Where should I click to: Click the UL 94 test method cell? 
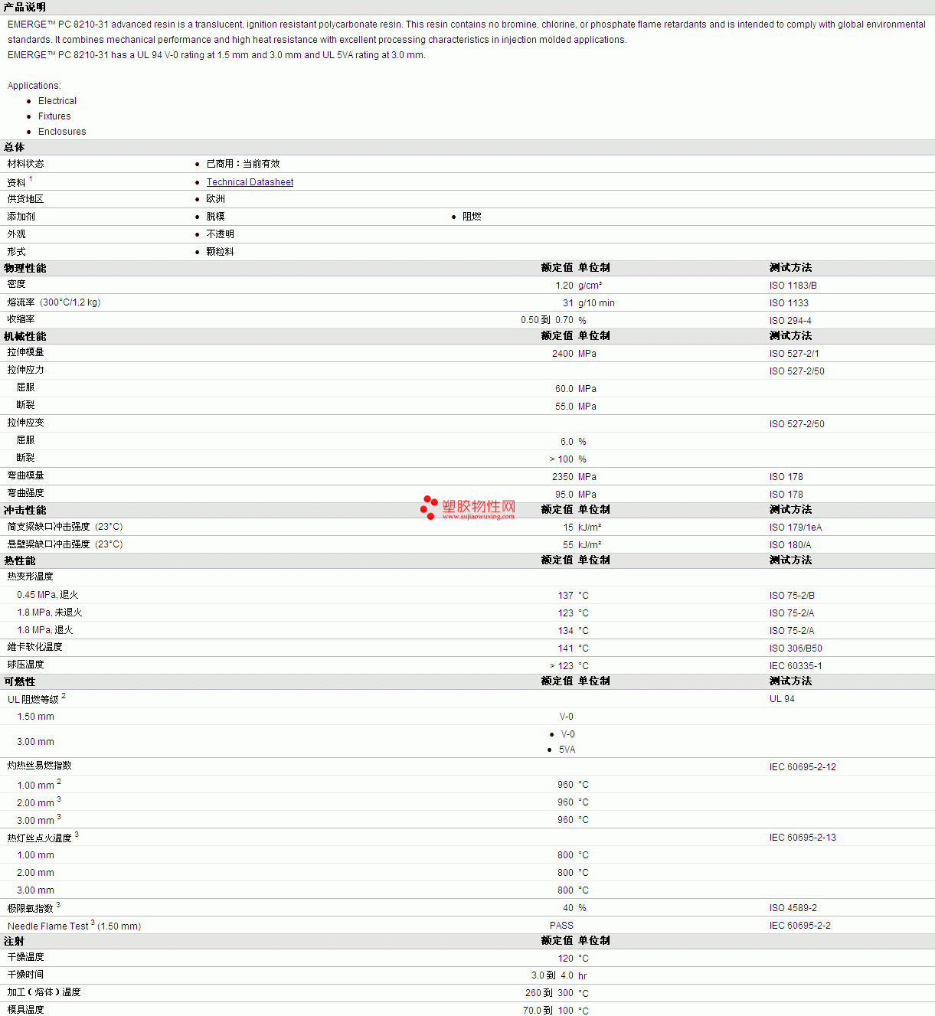782,699
